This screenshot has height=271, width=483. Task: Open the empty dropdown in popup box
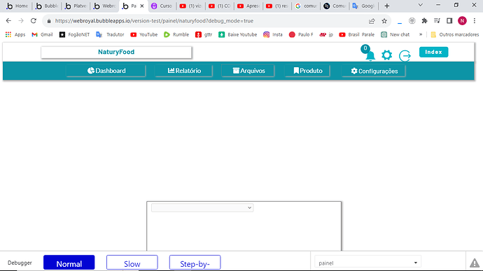[202, 207]
